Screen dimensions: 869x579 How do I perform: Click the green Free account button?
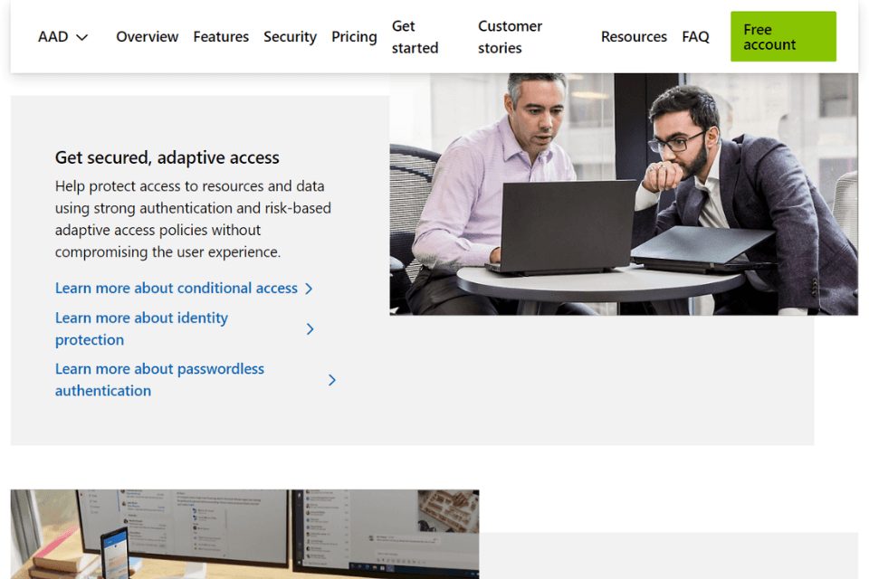[782, 36]
